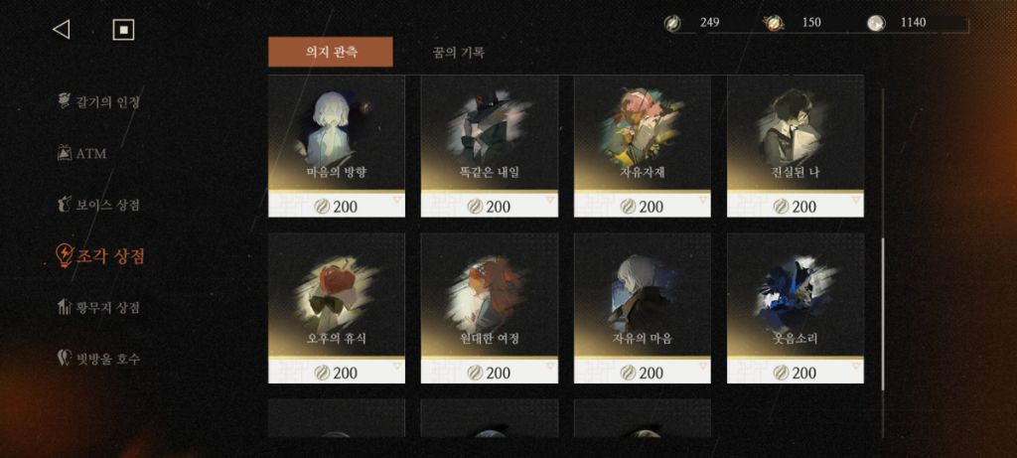Click the shop list vertical scrollbar
The image size is (1017, 458).
(x=882, y=315)
